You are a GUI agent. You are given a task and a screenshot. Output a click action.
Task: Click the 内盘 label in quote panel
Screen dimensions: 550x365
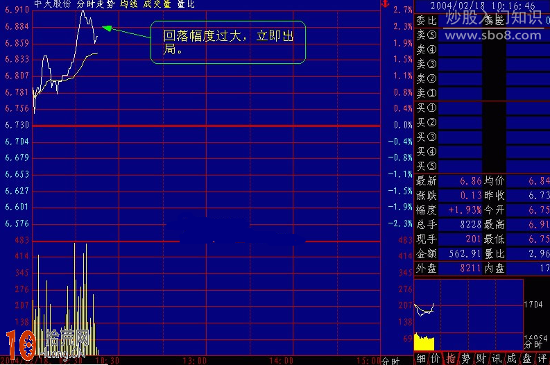tap(495, 269)
